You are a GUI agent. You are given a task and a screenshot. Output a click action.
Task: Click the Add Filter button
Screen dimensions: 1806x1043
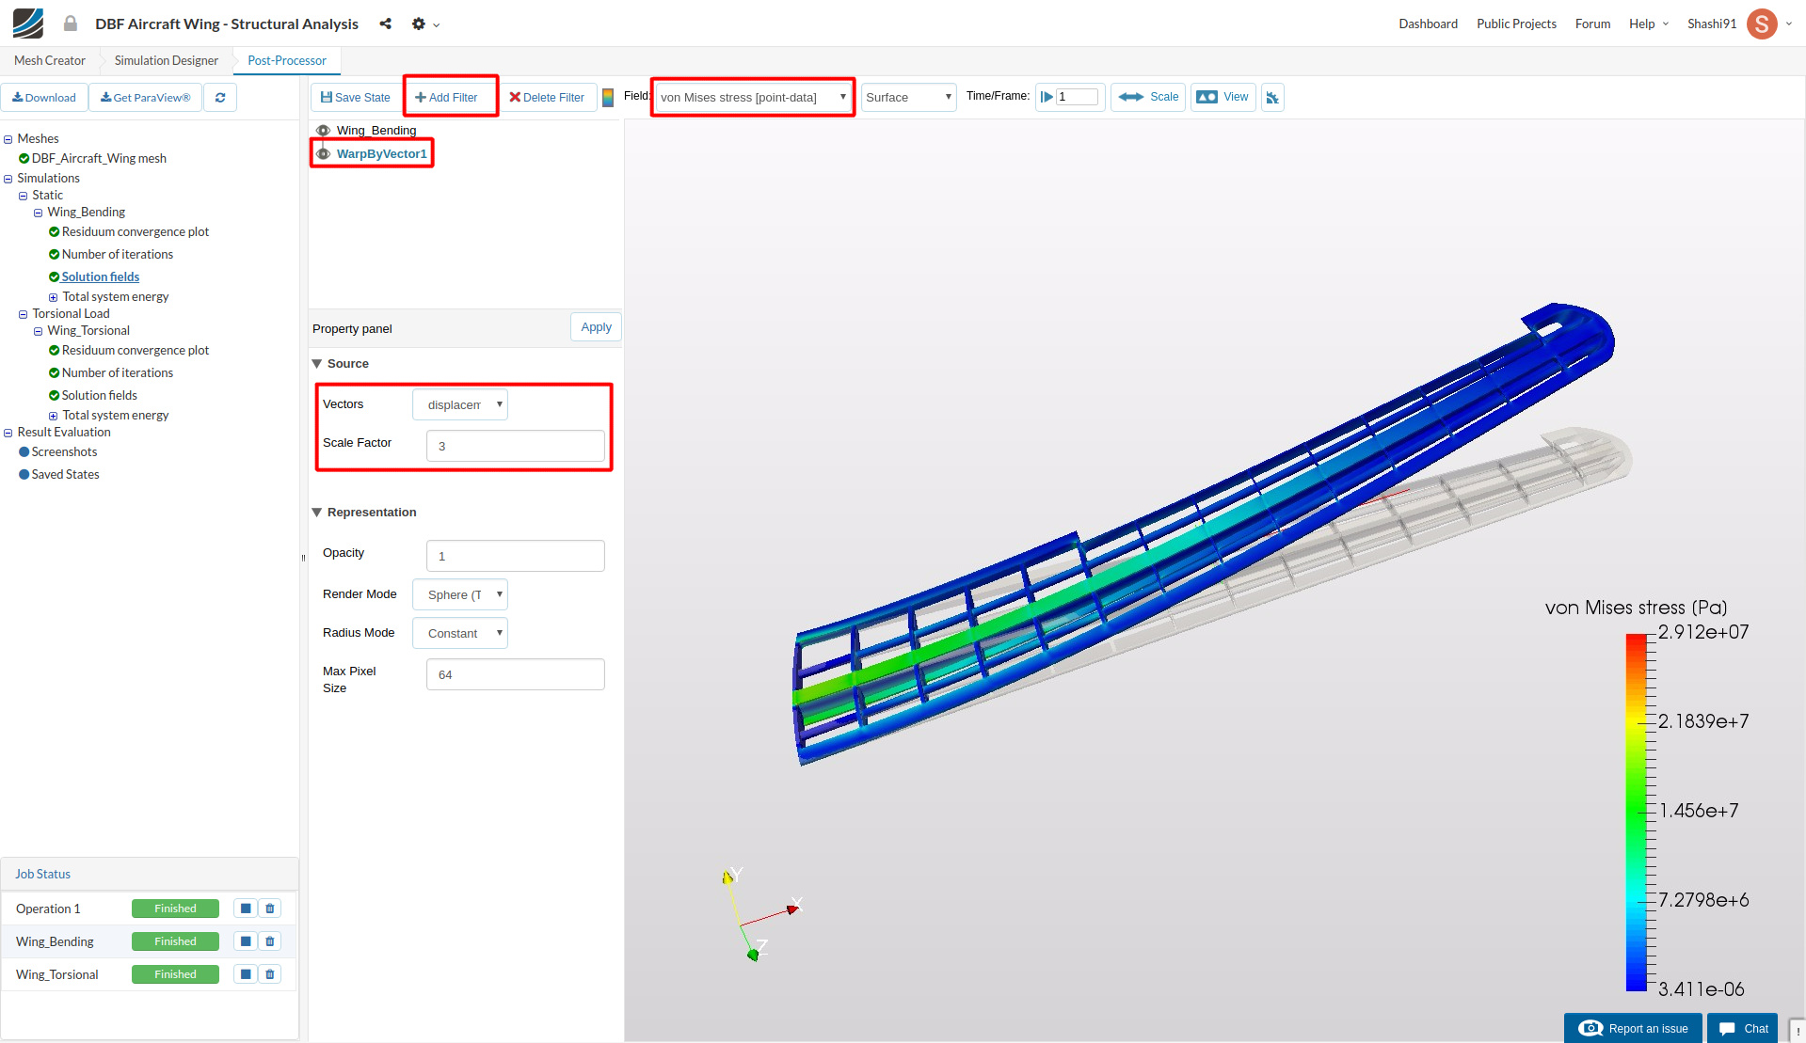pos(447,98)
